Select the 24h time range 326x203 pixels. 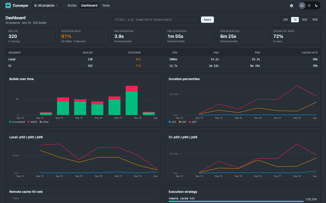(x=286, y=19)
